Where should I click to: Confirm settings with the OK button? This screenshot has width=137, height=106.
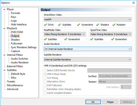[93, 102]
